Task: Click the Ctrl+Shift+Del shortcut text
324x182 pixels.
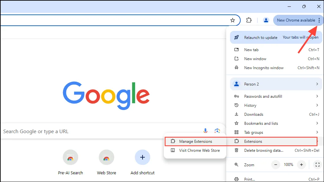Action: point(307,150)
